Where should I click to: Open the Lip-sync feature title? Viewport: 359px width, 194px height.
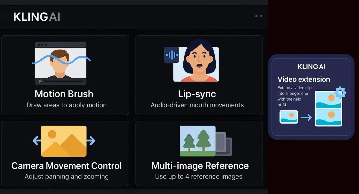197,94
